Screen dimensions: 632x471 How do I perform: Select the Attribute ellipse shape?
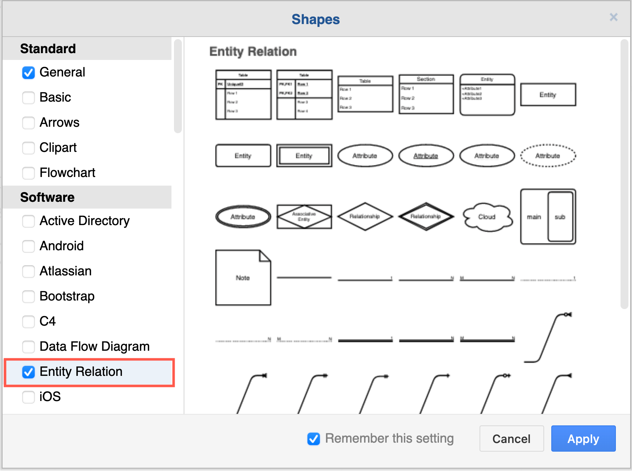tap(365, 155)
